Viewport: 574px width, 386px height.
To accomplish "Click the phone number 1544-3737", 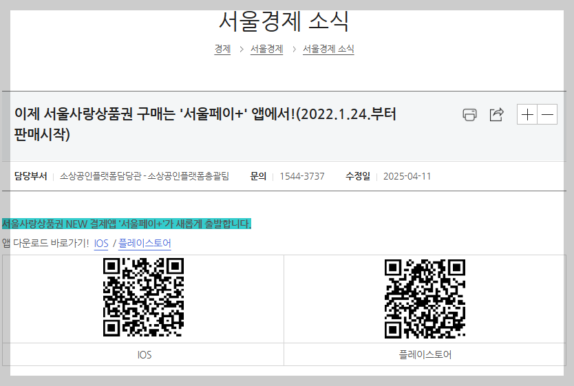I will point(302,176).
